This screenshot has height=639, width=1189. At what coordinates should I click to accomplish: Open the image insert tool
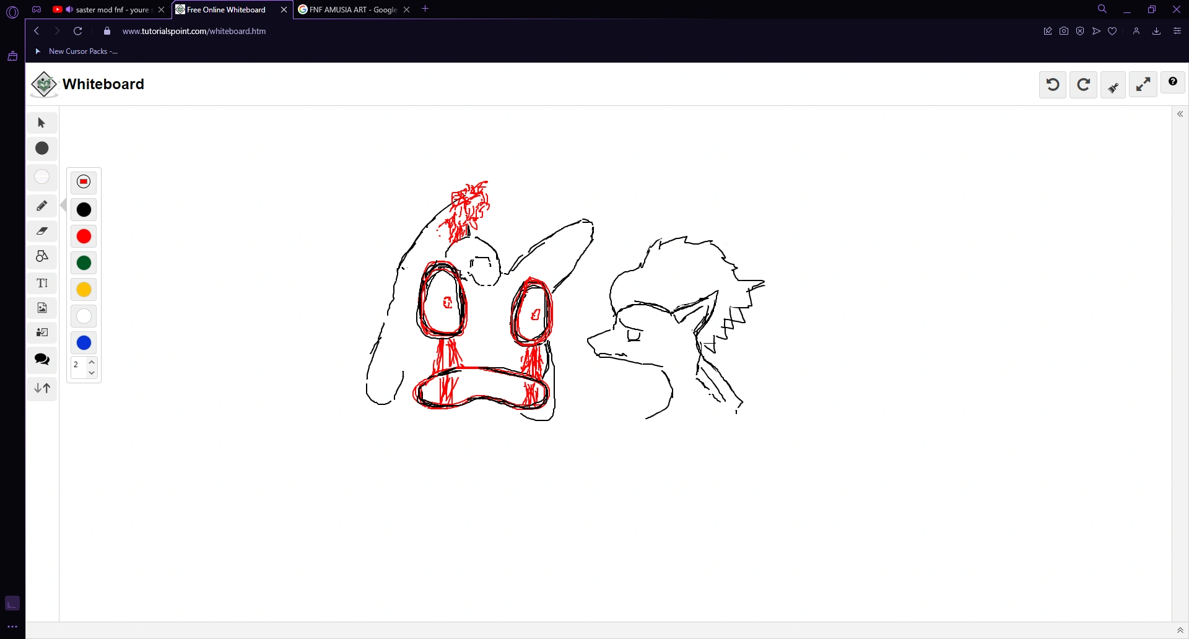pyautogui.click(x=41, y=308)
